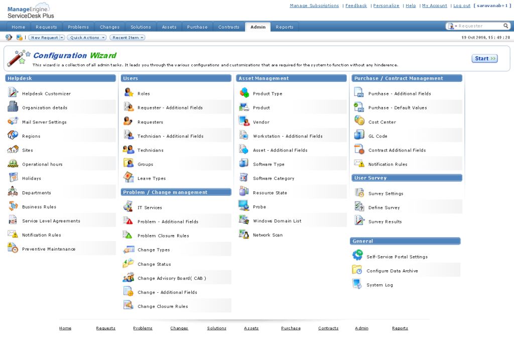Click the Help link

(x=411, y=6)
